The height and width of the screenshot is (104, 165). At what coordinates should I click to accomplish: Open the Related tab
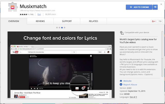pyautogui.click(x=93, y=21)
